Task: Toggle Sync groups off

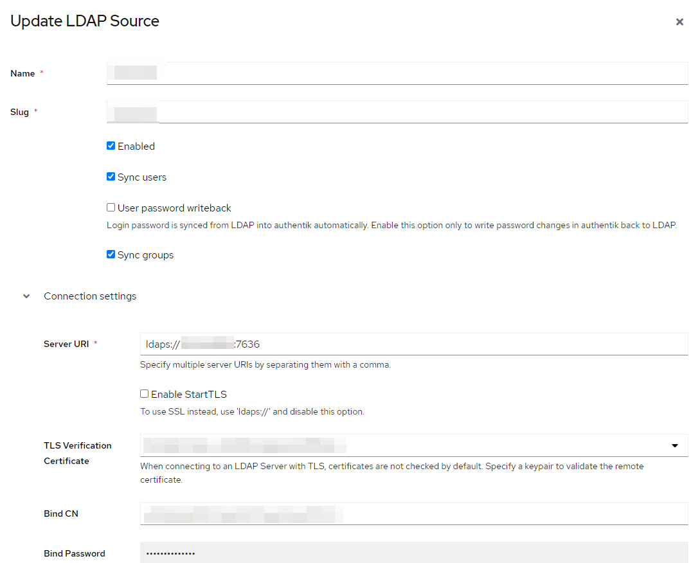Action: 111,255
